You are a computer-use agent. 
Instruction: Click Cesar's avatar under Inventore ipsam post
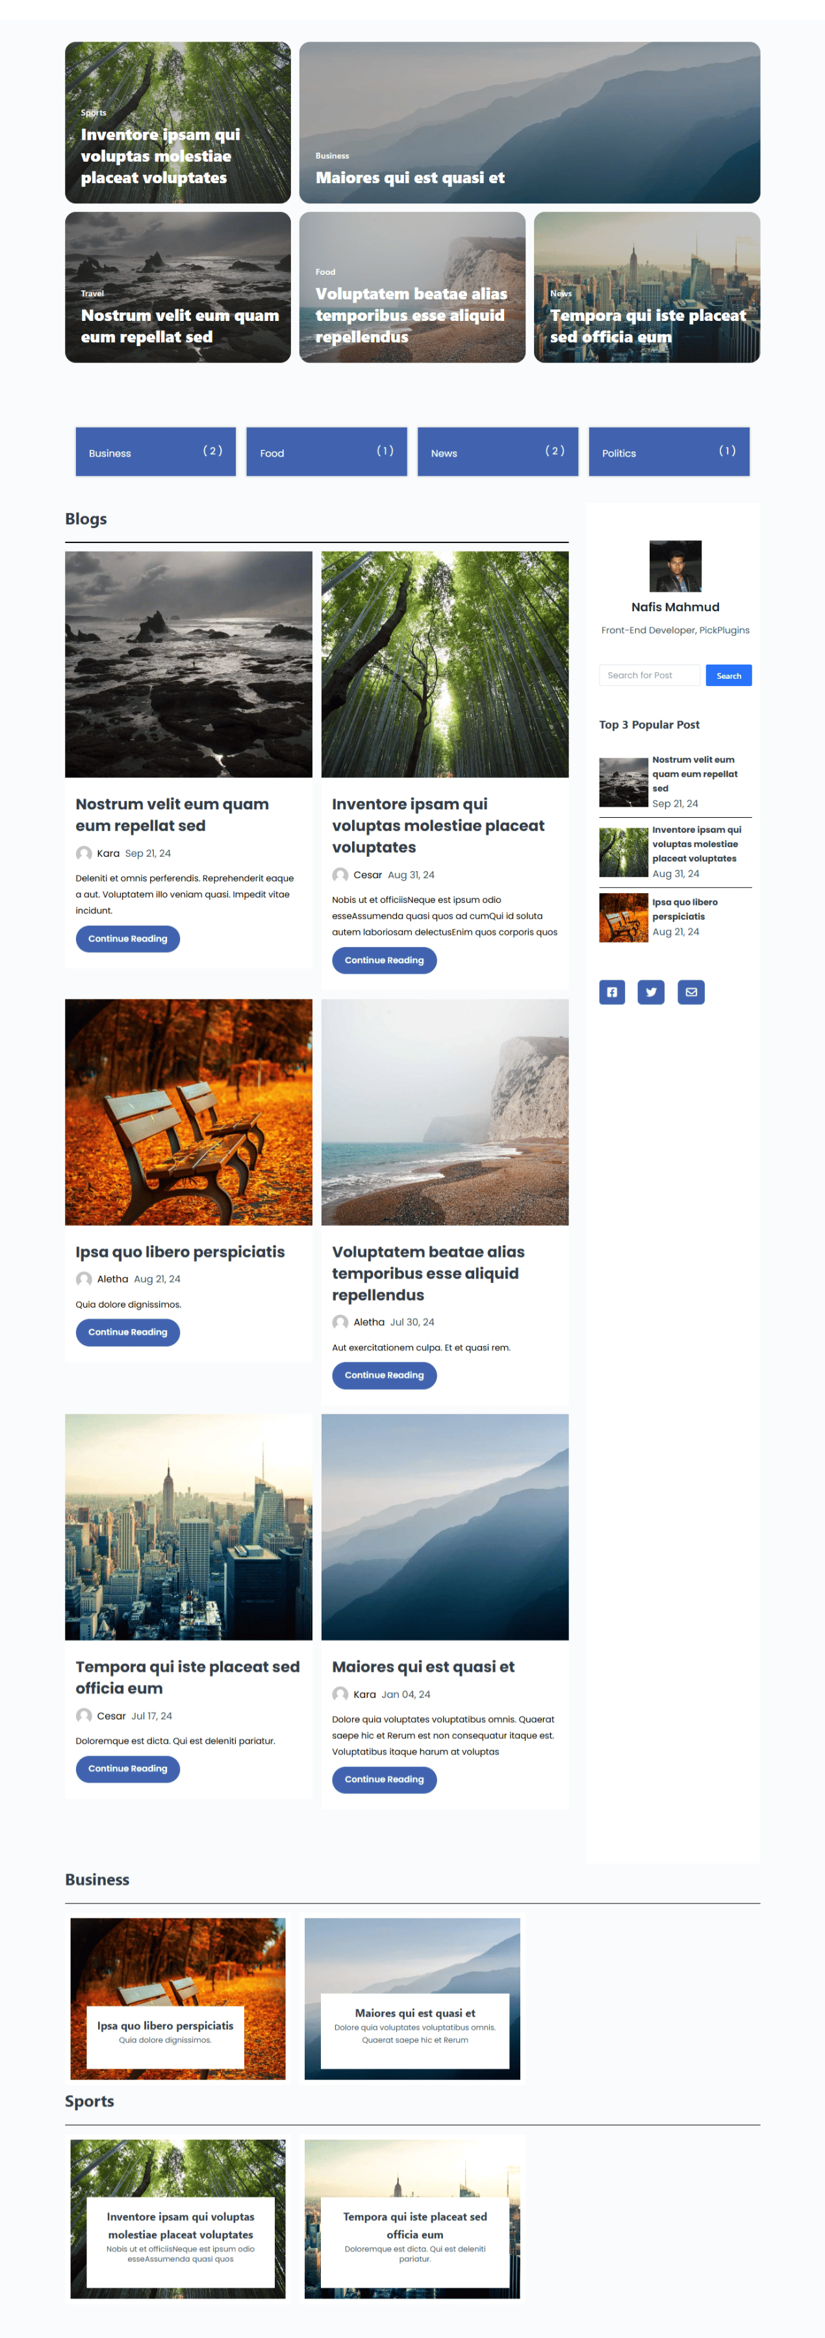point(340,875)
